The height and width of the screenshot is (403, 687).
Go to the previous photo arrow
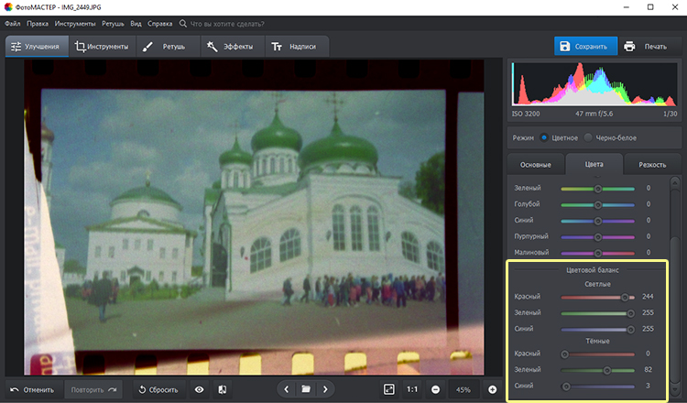point(286,389)
